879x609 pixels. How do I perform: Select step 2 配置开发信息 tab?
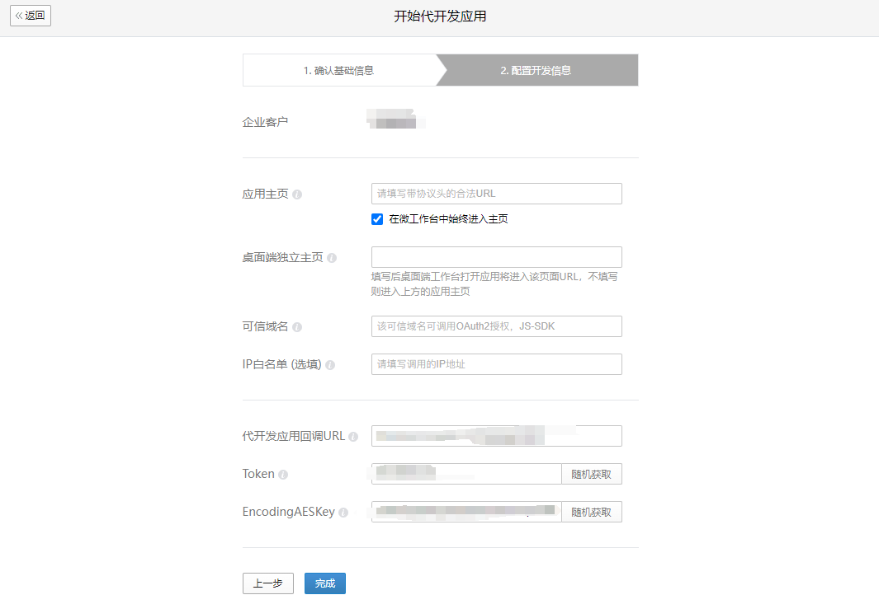pyautogui.click(x=536, y=71)
